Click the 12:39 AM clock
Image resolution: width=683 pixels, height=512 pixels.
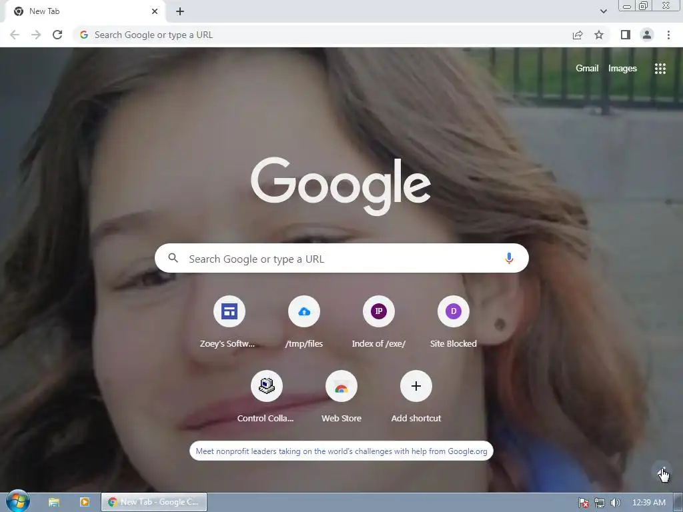point(648,503)
